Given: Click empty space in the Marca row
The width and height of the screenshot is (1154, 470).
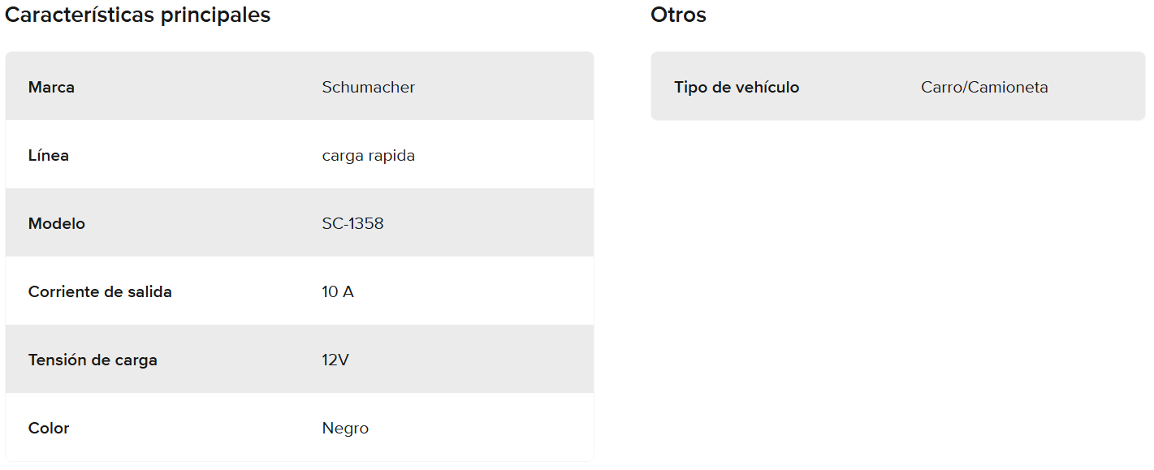Looking at the screenshot, I should (504, 87).
